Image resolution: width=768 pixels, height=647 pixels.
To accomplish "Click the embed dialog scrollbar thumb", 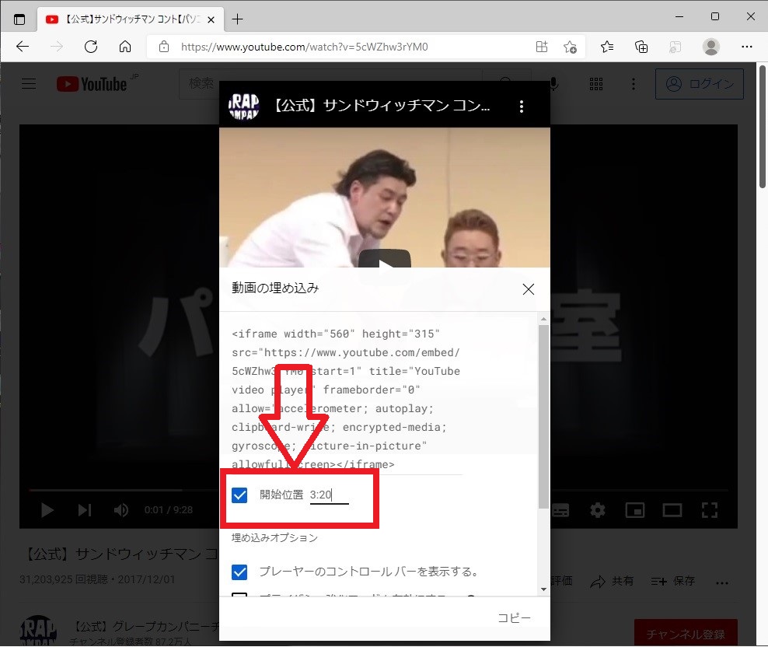I will 543,417.
